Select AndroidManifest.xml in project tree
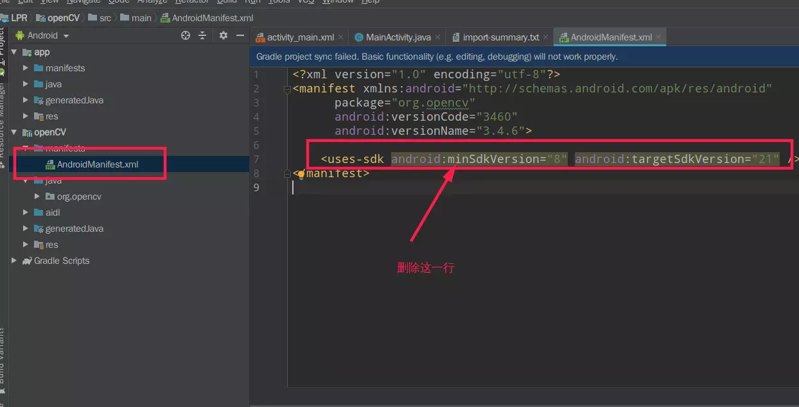Viewport: 799px width, 407px height. (x=97, y=164)
